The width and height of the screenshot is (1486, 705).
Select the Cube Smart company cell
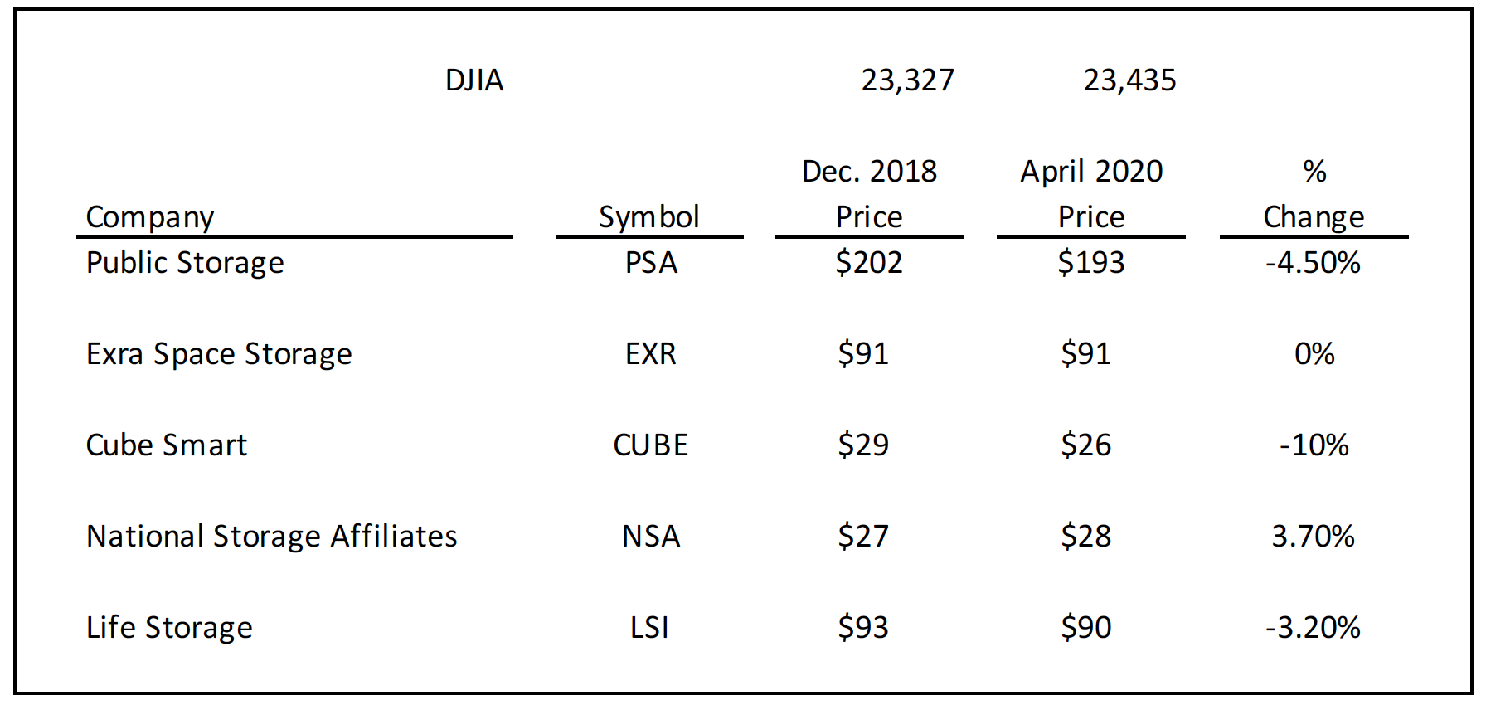tap(167, 445)
